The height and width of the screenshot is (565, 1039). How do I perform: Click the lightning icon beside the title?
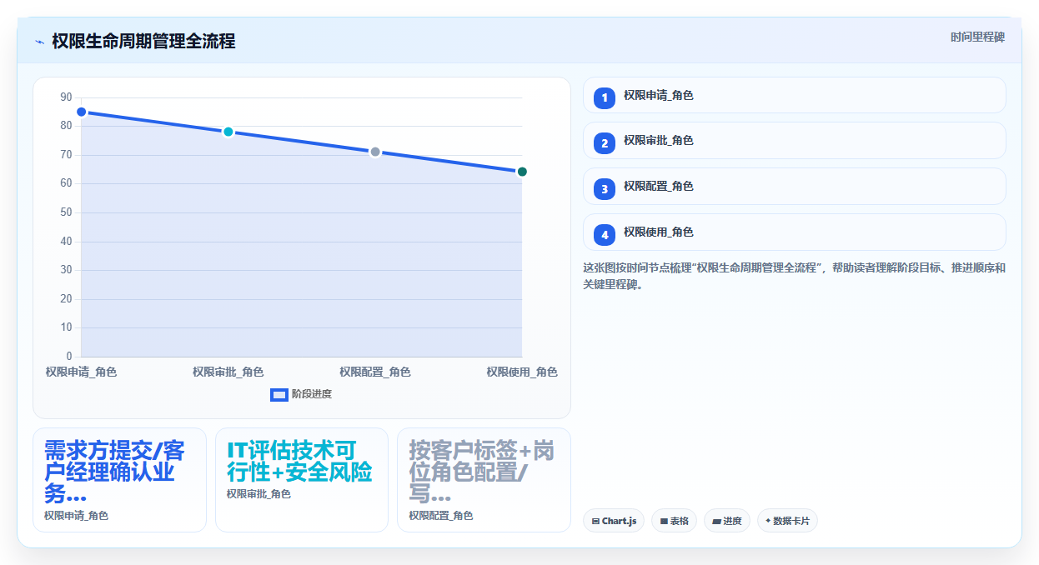point(39,42)
